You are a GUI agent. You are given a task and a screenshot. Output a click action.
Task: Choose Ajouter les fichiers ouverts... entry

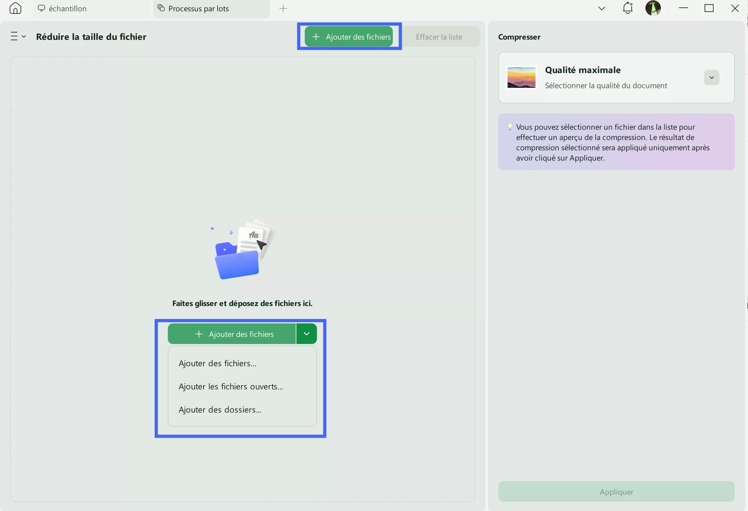tap(231, 387)
